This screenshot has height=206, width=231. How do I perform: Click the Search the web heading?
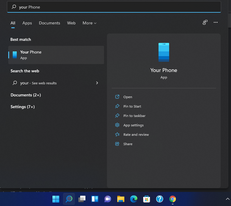(x=25, y=71)
